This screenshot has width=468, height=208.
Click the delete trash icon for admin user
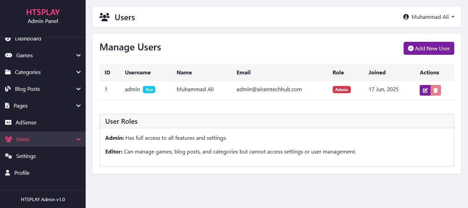[x=436, y=90]
